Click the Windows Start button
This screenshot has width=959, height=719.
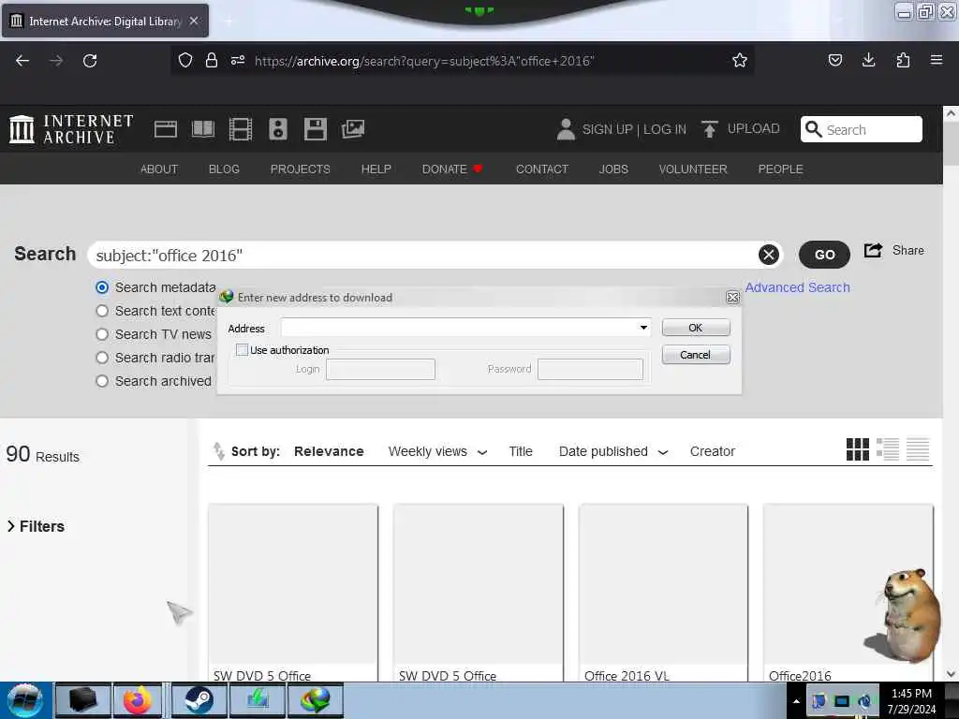tap(25, 700)
